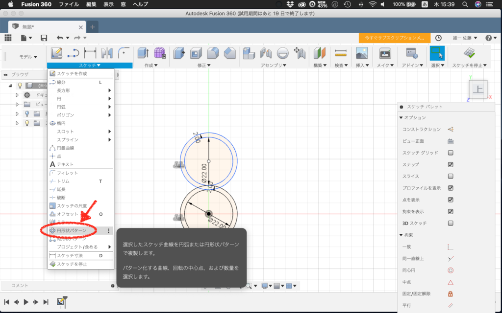Open the ファイル menu in menu bar
This screenshot has height=313, width=502.
point(69,4)
